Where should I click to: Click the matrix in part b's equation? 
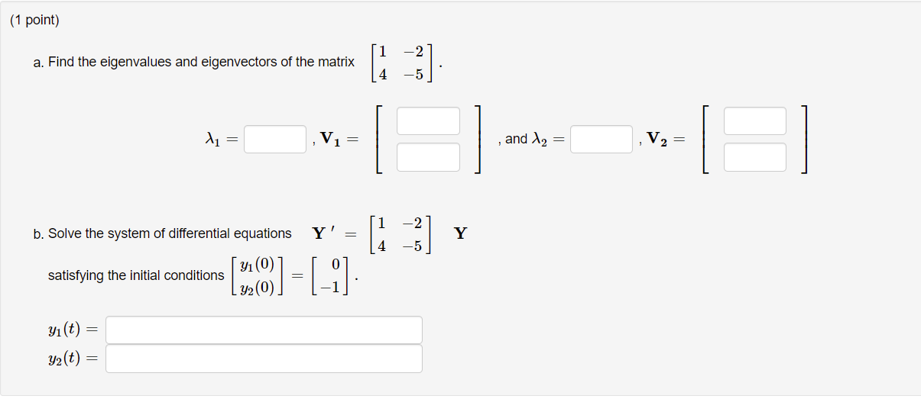click(401, 234)
